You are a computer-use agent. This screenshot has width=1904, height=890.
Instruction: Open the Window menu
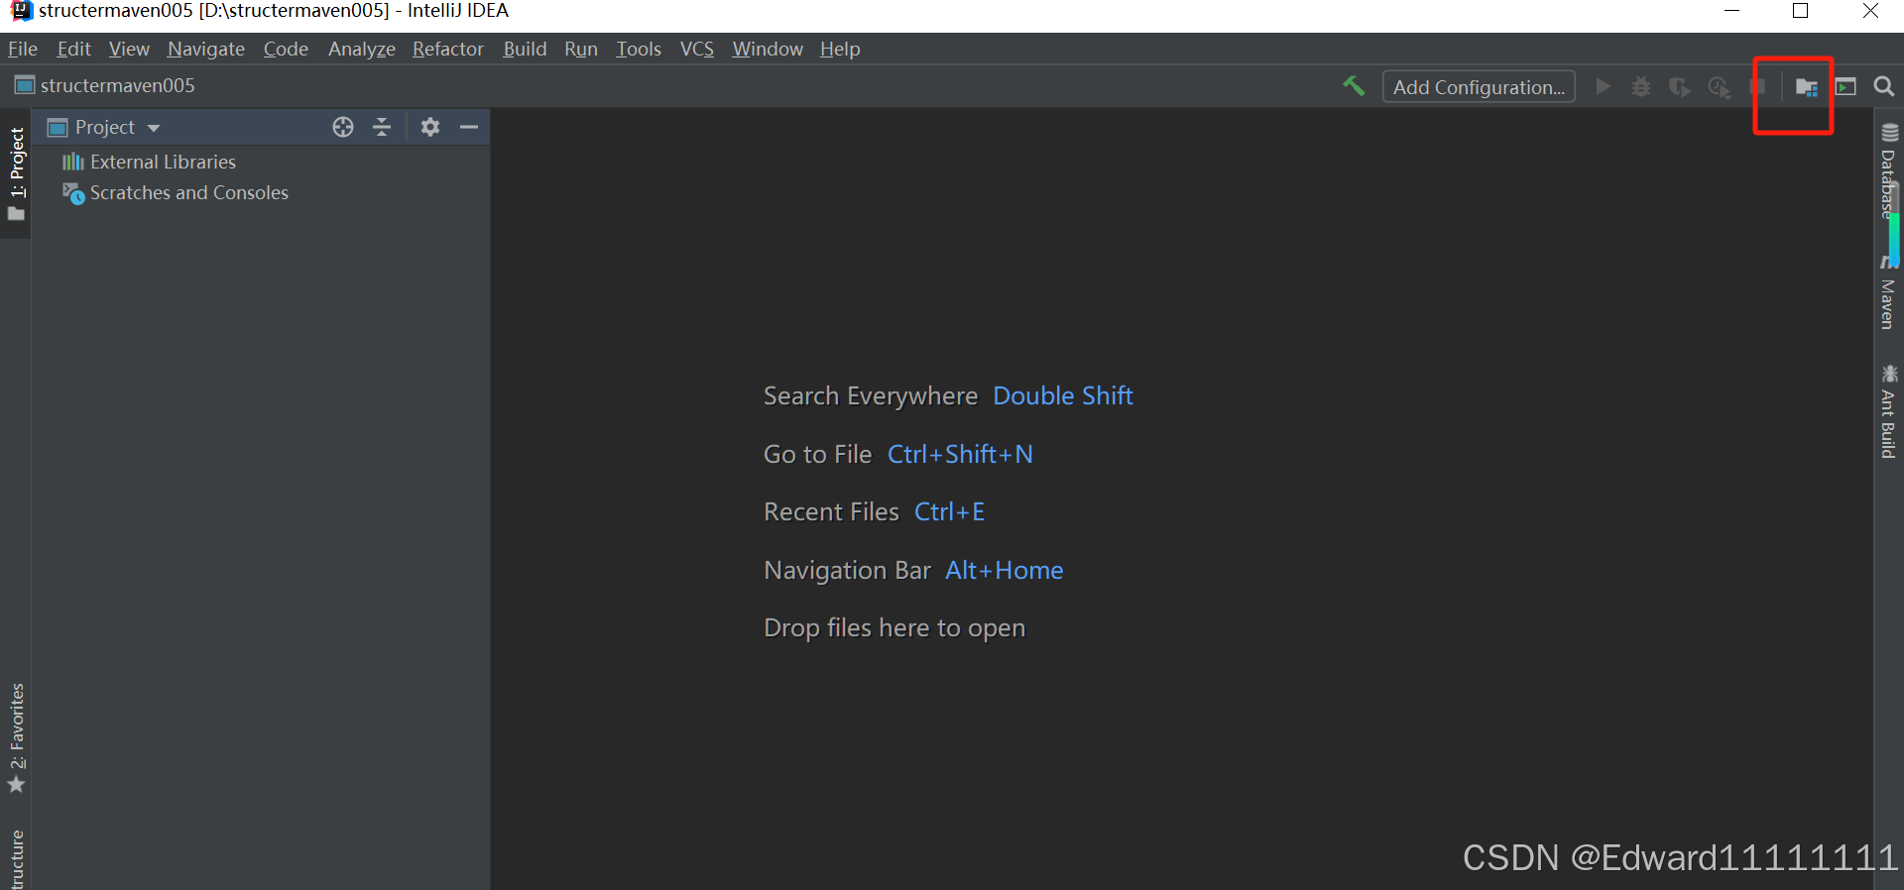[768, 49]
